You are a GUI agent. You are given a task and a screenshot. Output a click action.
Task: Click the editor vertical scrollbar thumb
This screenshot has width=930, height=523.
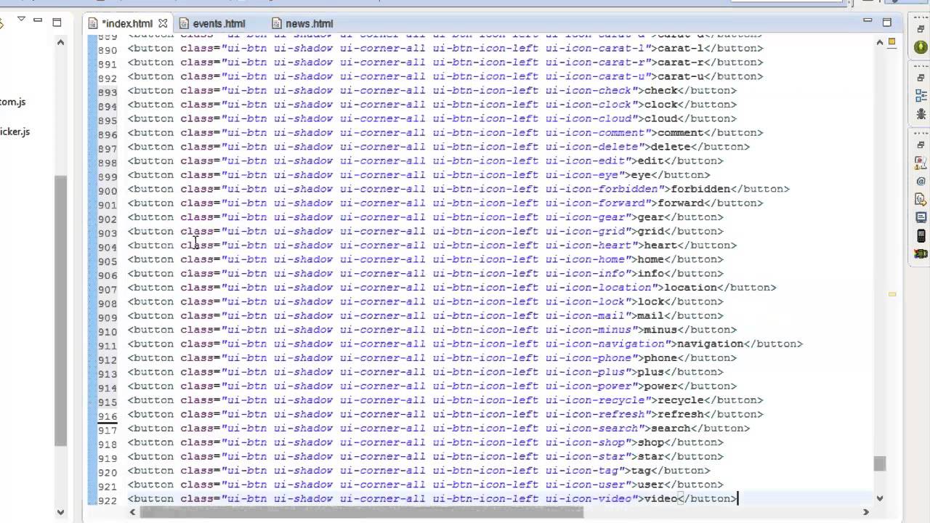point(880,463)
